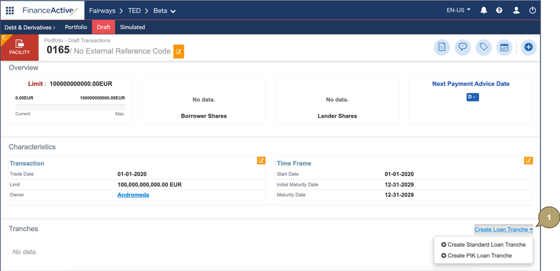Image resolution: width=560 pixels, height=271 pixels.
Task: Open the apps grid menu
Action: [10, 10]
